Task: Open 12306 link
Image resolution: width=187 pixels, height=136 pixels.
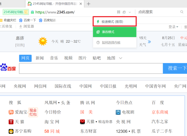Action: tap(122, 131)
